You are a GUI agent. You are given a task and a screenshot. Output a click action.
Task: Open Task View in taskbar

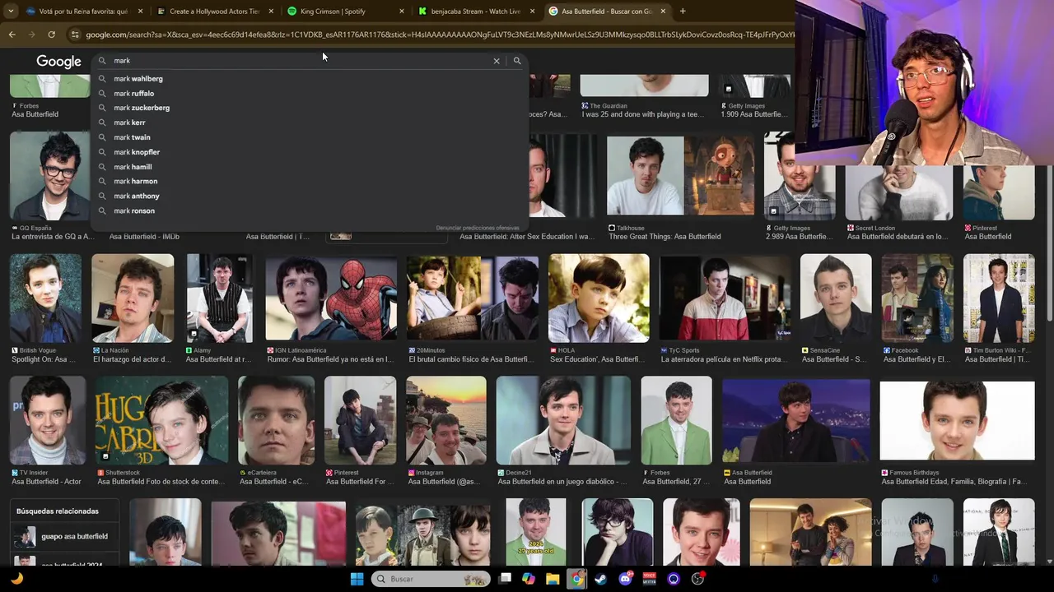[x=505, y=579]
